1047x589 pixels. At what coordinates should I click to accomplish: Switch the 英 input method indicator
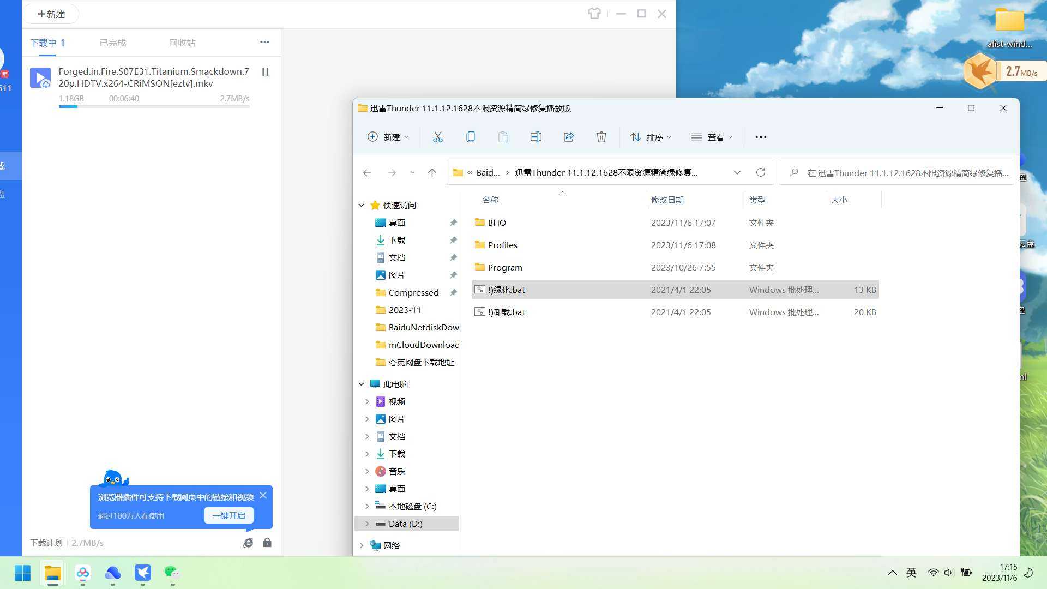911,573
